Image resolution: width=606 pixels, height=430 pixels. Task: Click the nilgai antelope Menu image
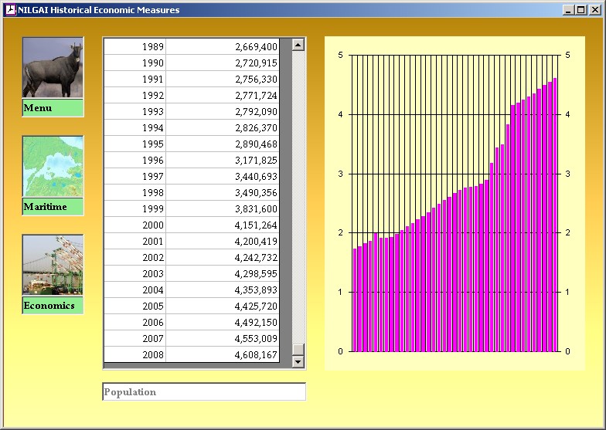click(53, 68)
